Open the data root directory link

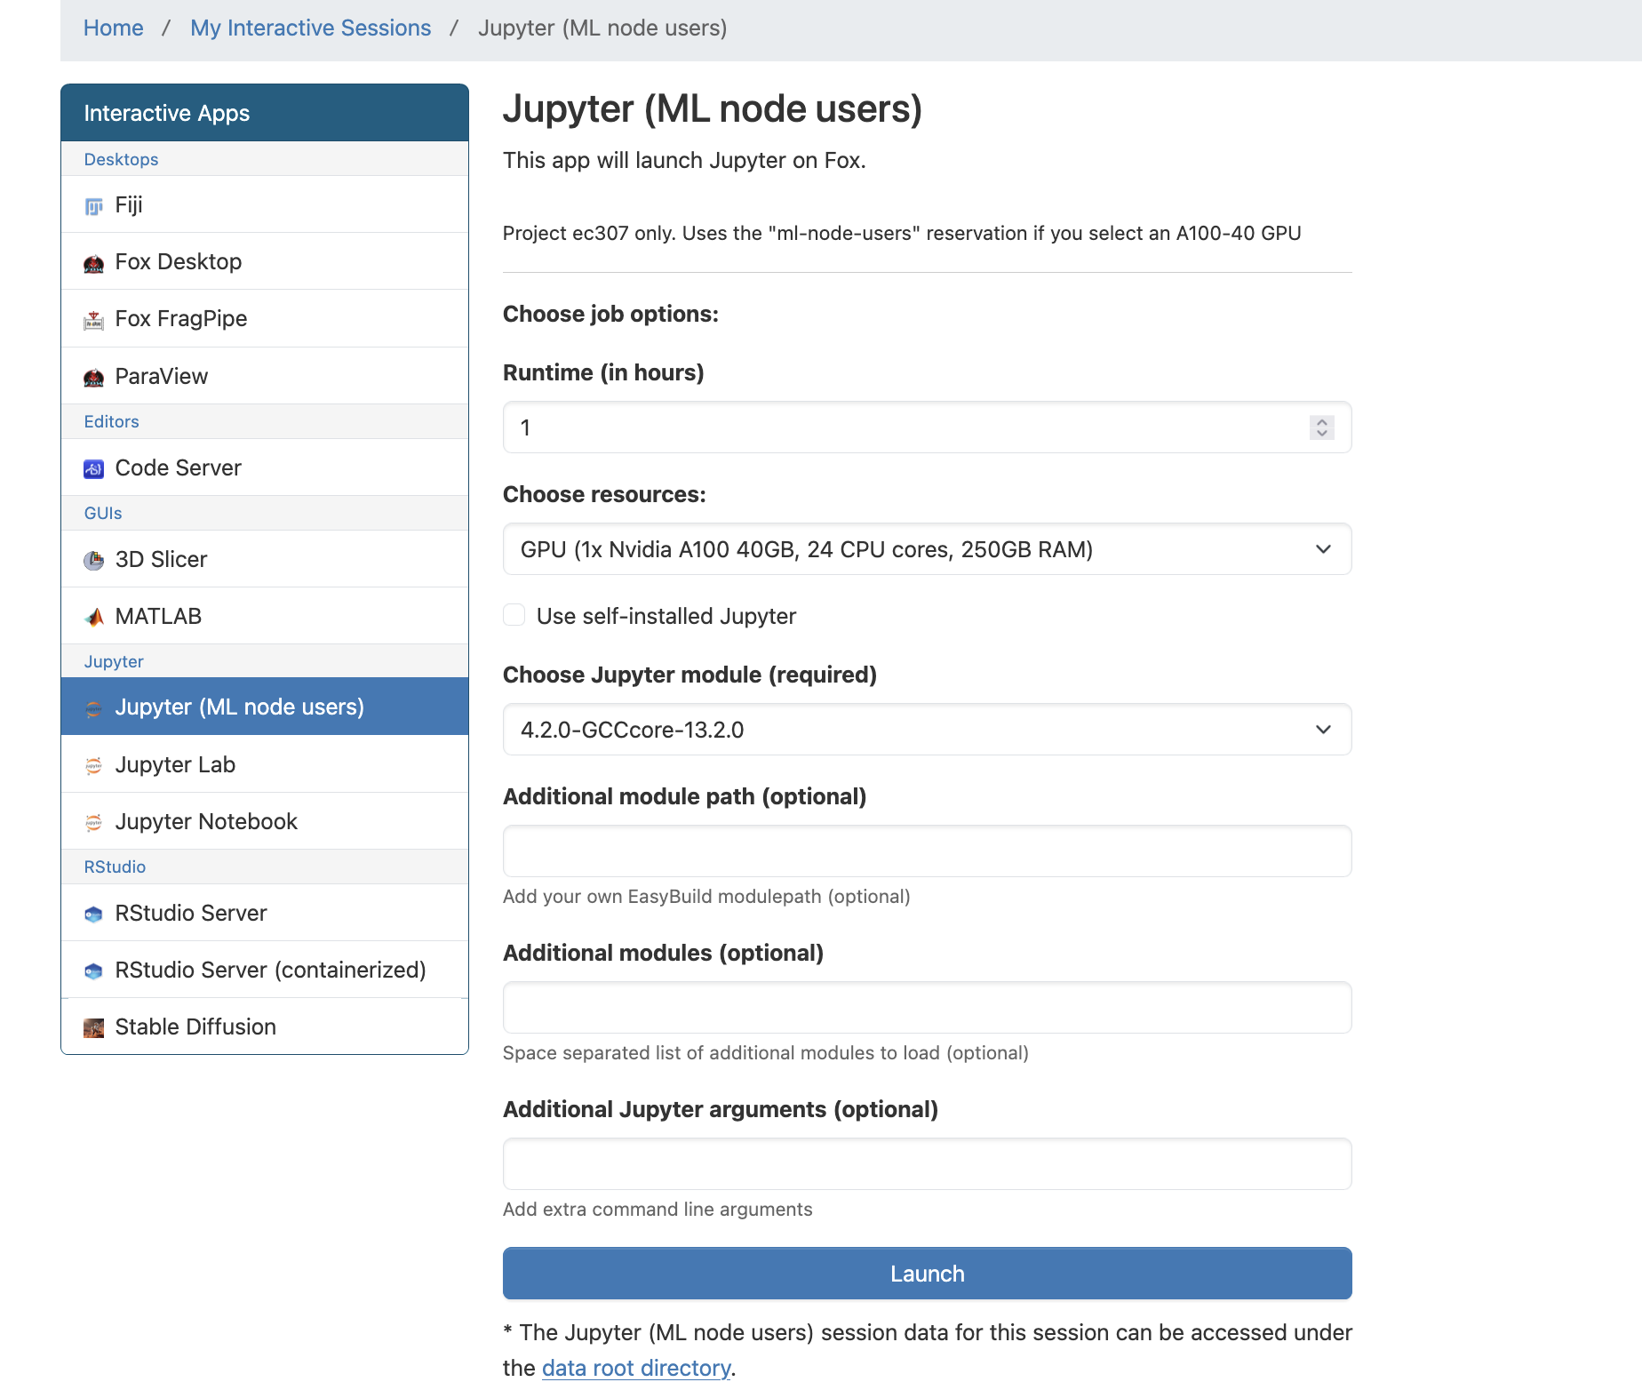coord(636,1368)
